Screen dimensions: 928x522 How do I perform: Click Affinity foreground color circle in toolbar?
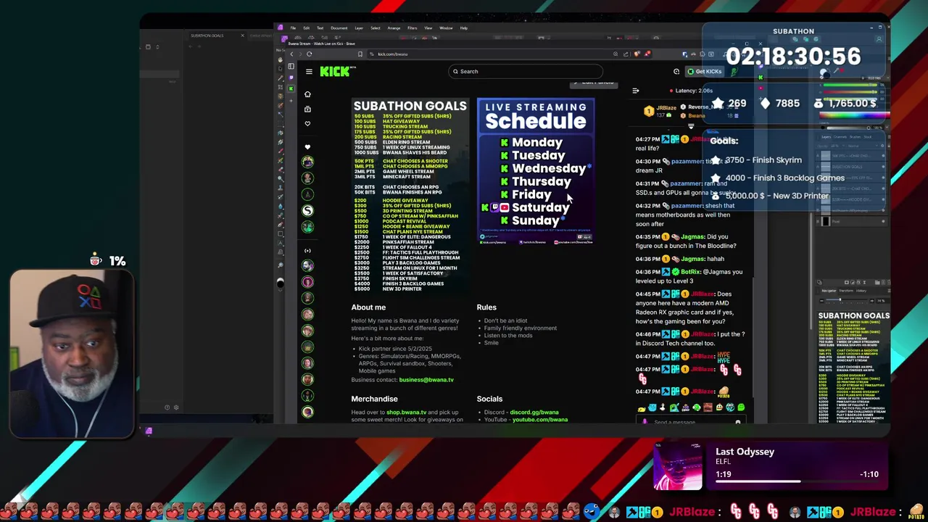pyautogui.click(x=281, y=283)
